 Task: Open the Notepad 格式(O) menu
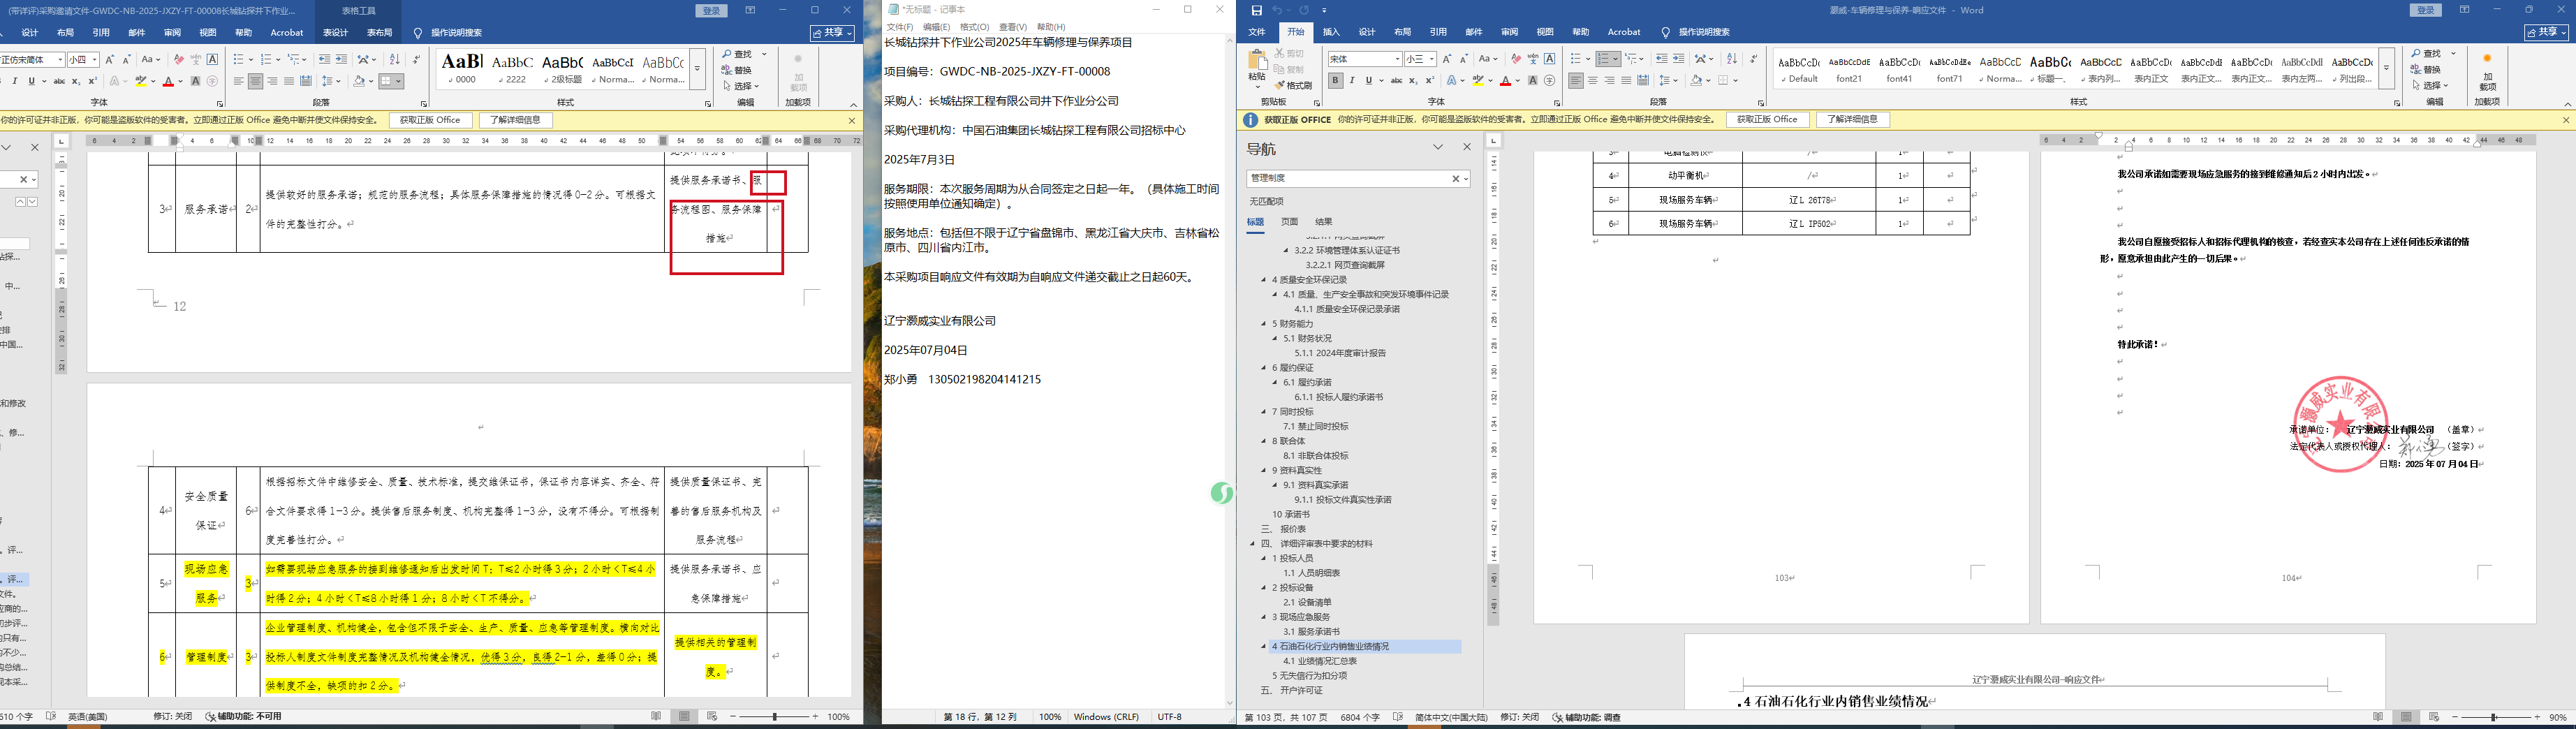(974, 27)
